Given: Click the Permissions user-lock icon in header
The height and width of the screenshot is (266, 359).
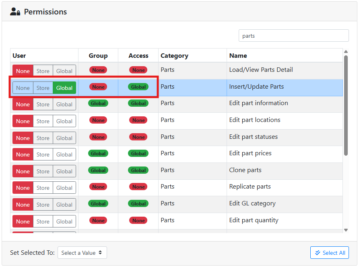Looking at the screenshot, I should tap(15, 12).
